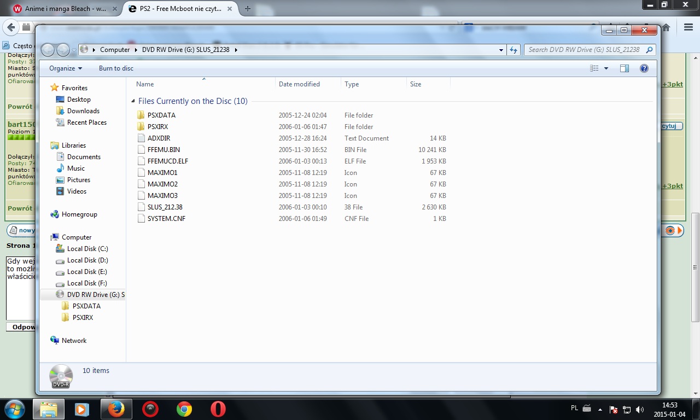Click in the Search DVD RW Drive field
Viewport: 700px width, 420px height.
[x=583, y=50]
